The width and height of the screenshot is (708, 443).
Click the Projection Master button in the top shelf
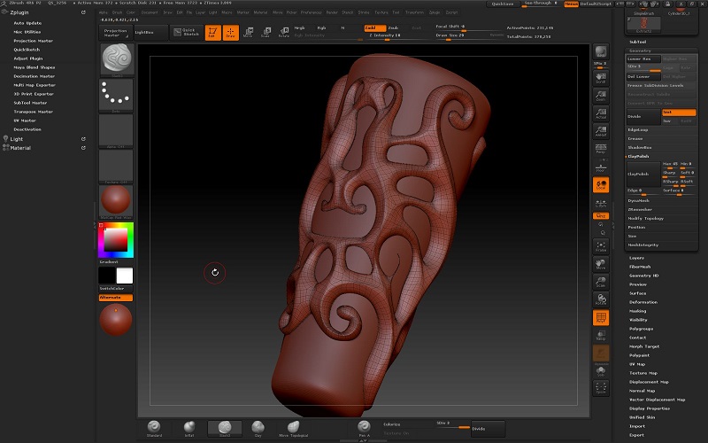coord(116,33)
